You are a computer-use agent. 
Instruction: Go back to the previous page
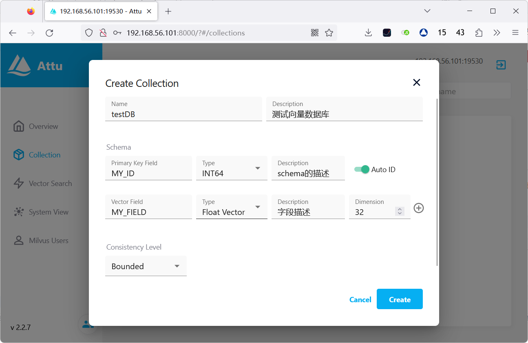coord(13,33)
